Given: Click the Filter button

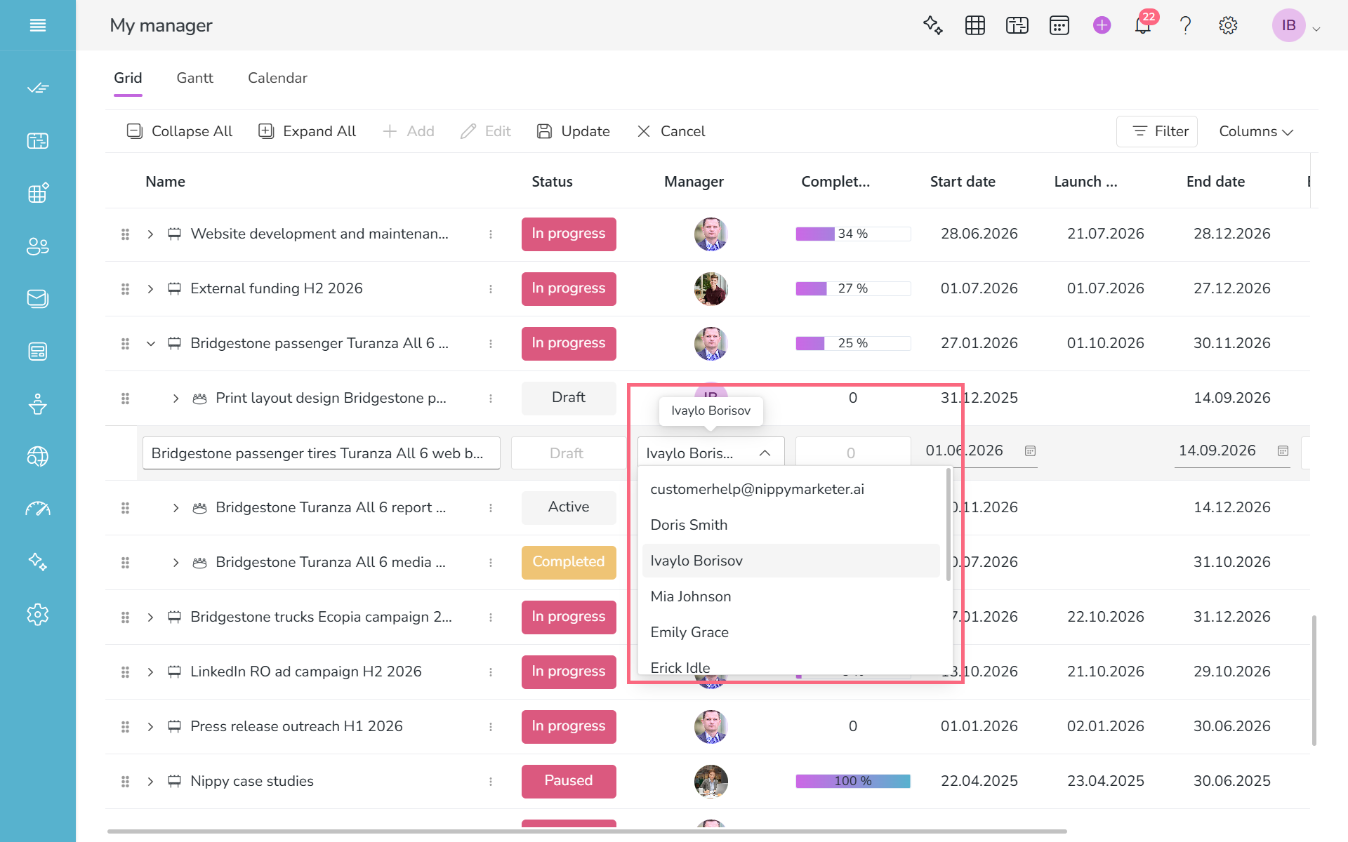Looking at the screenshot, I should (1157, 131).
